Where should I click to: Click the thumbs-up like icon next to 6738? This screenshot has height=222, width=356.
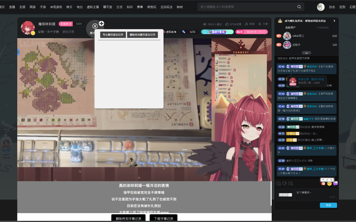click(x=228, y=24)
